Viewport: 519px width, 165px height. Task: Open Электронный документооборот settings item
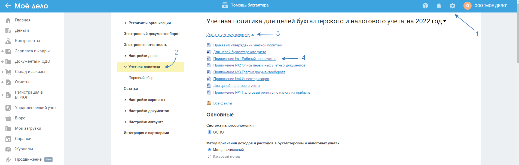[152, 34]
